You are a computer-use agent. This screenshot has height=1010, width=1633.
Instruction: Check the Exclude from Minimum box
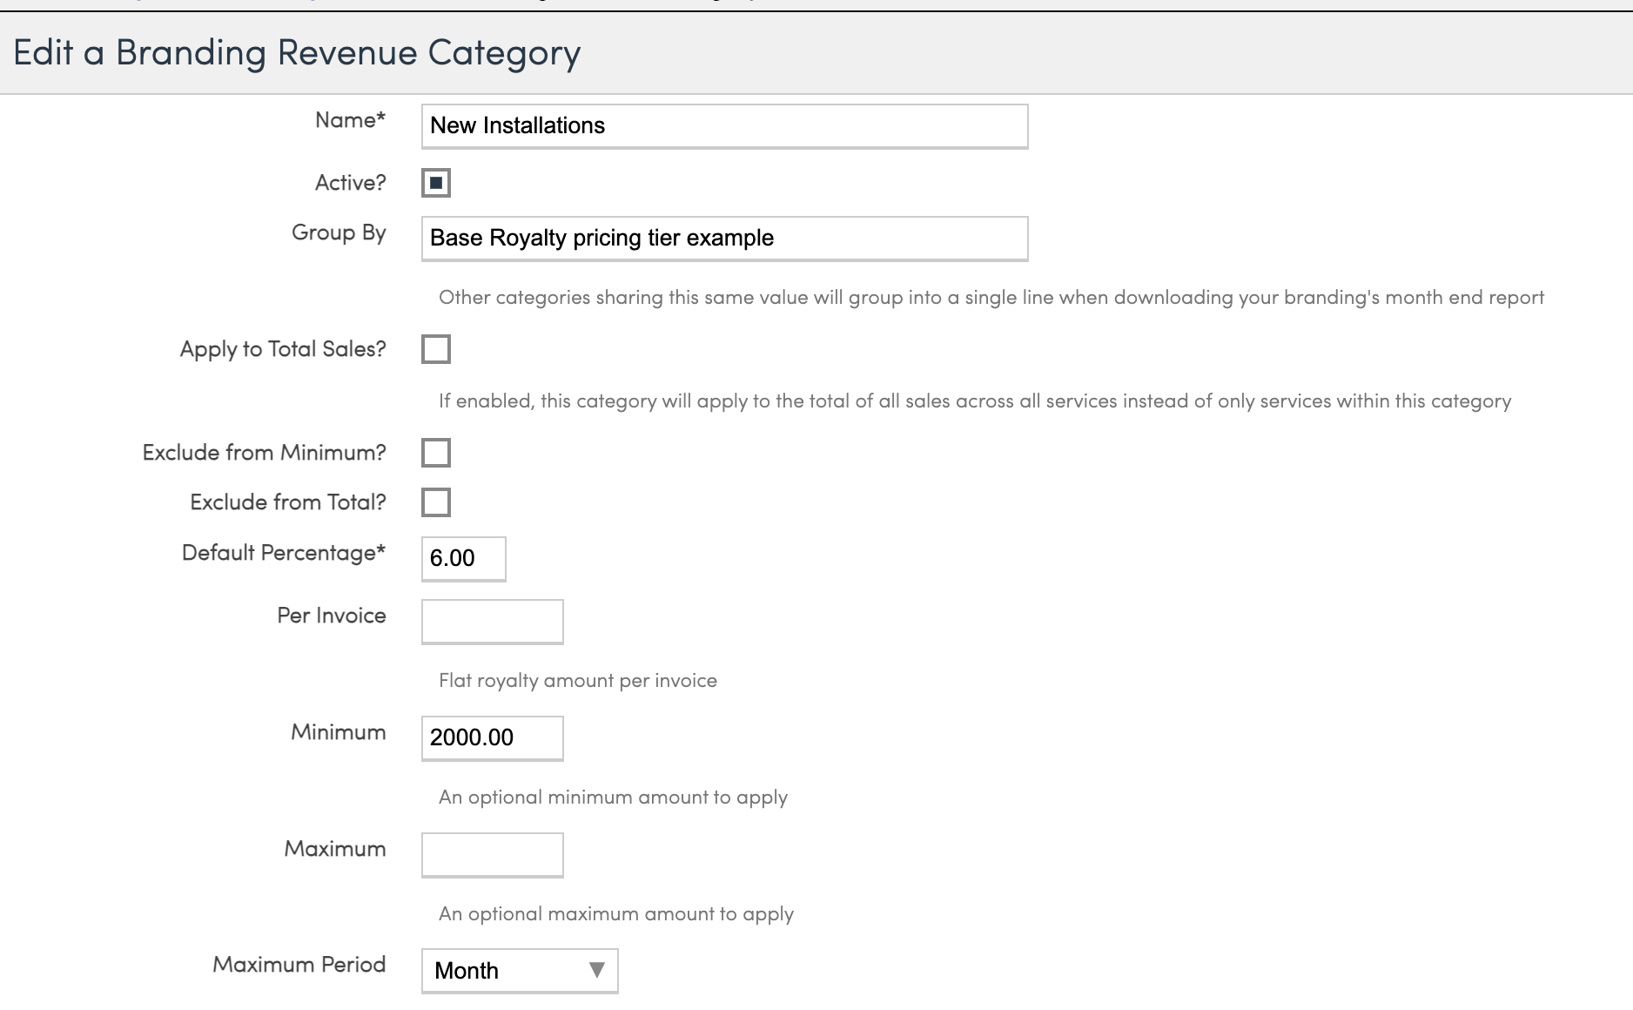pos(436,453)
